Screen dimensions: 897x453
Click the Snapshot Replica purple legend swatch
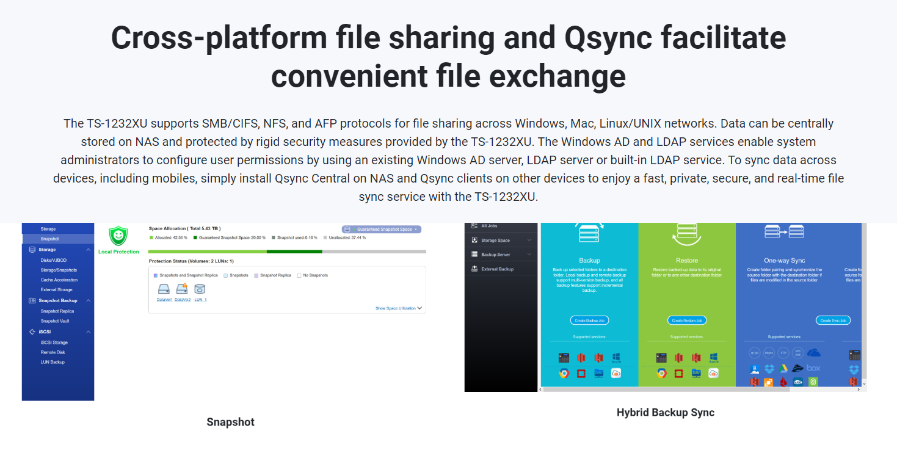[256, 275]
